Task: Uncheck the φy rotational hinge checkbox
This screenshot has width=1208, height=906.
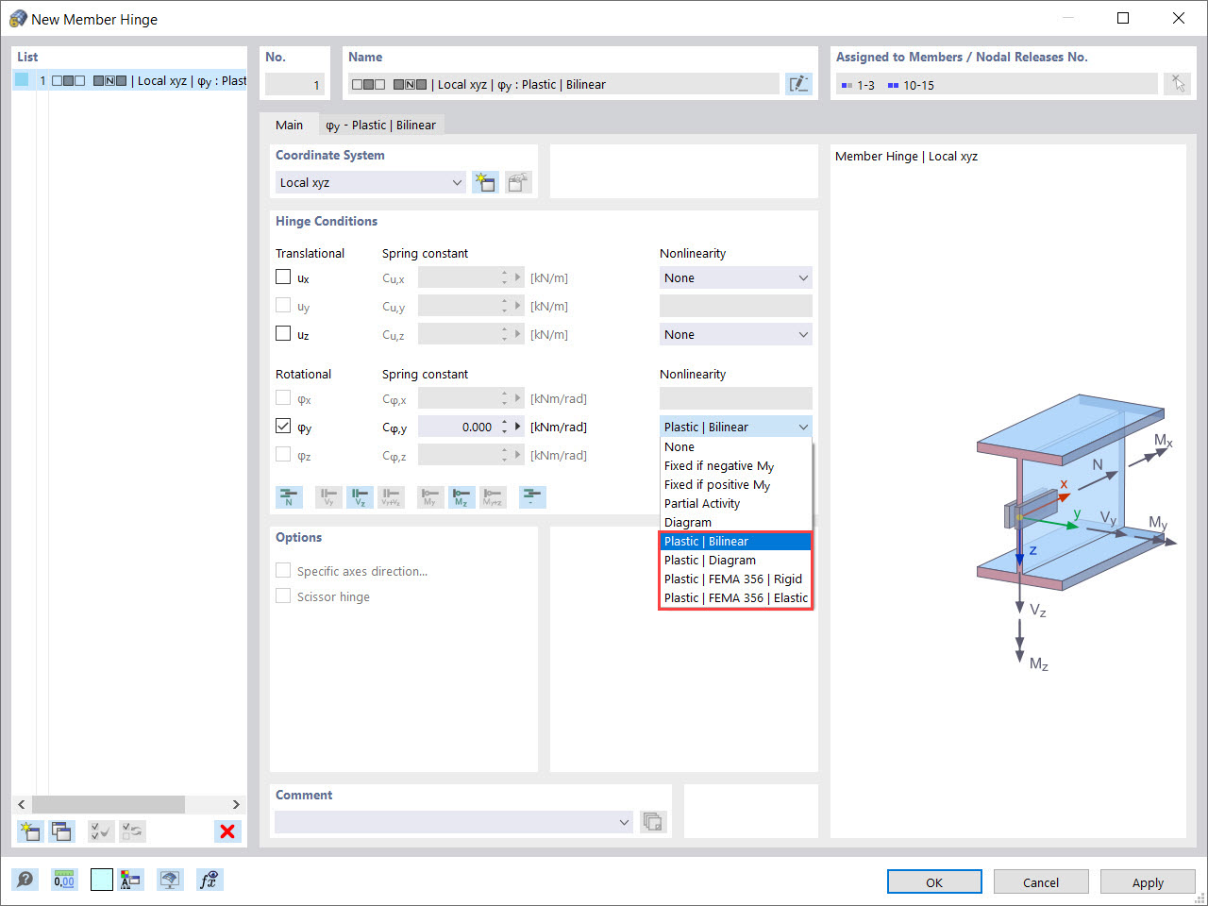Action: pyautogui.click(x=282, y=425)
